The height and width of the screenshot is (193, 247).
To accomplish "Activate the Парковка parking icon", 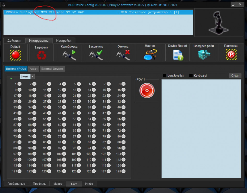I will [231, 55].
